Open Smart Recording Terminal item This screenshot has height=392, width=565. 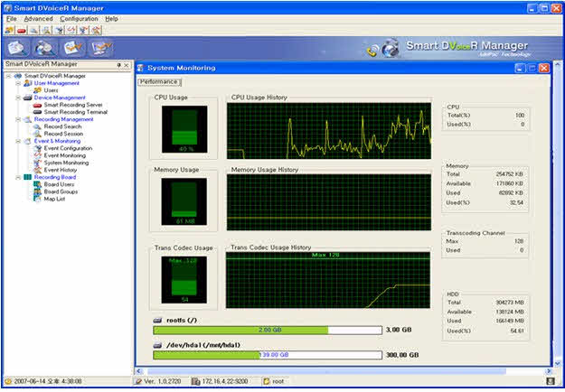tap(76, 112)
